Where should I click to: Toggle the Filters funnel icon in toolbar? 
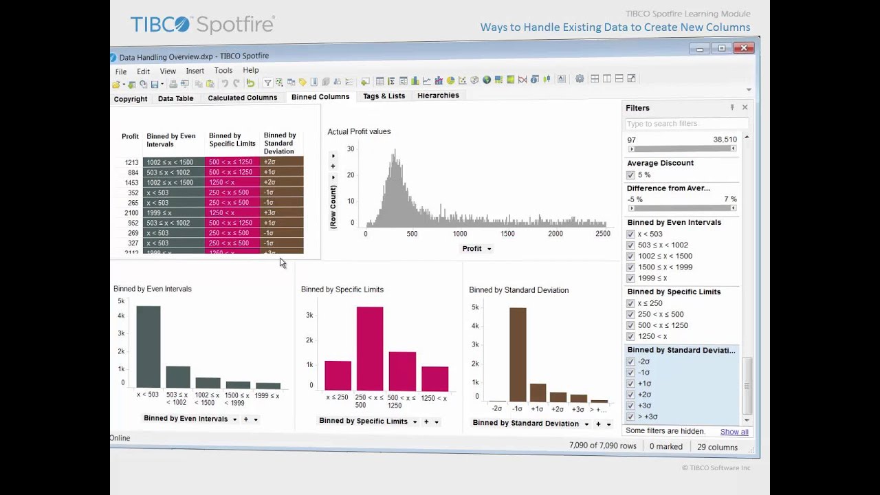(x=267, y=82)
